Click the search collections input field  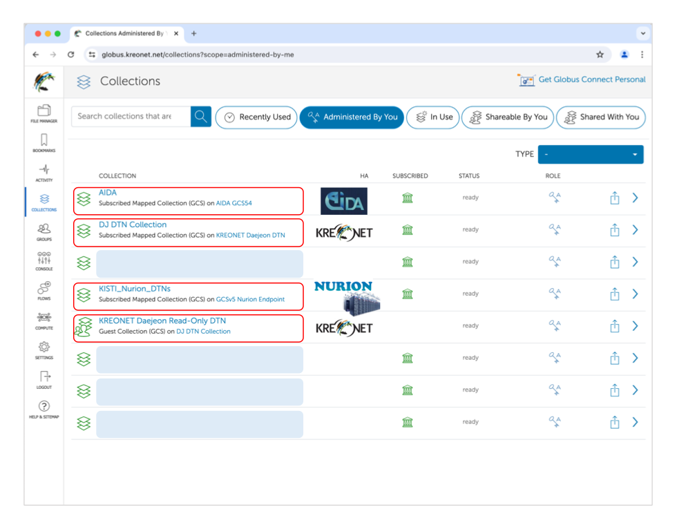(x=131, y=117)
